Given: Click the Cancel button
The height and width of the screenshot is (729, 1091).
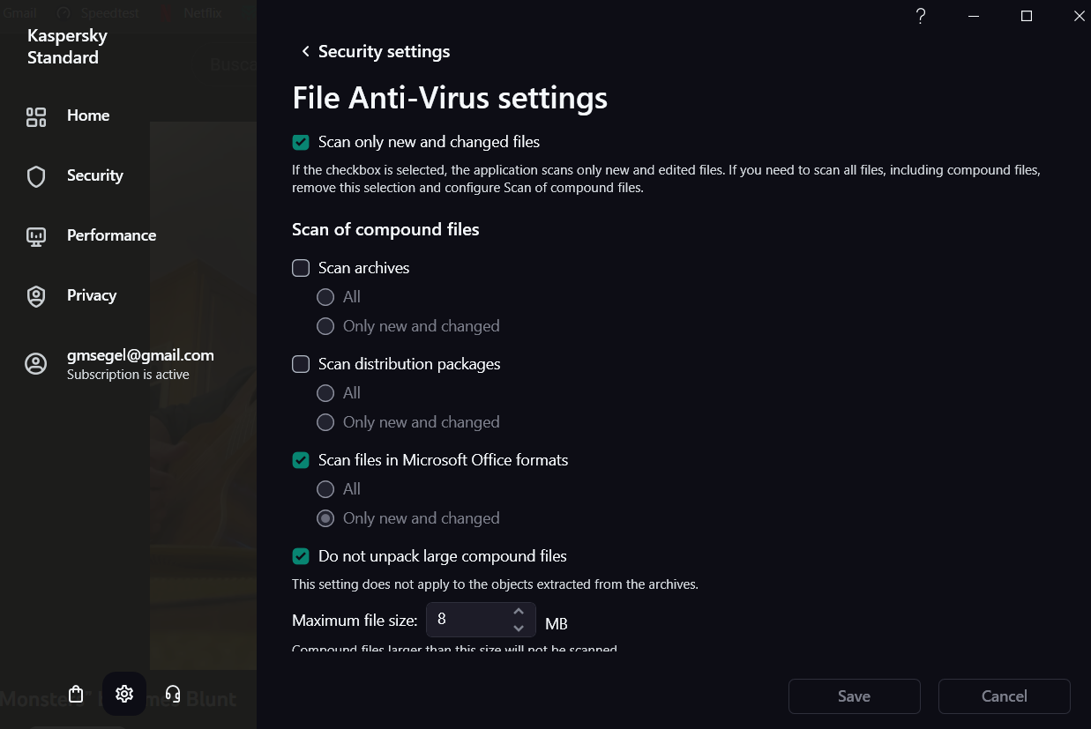Looking at the screenshot, I should click(x=1004, y=696).
